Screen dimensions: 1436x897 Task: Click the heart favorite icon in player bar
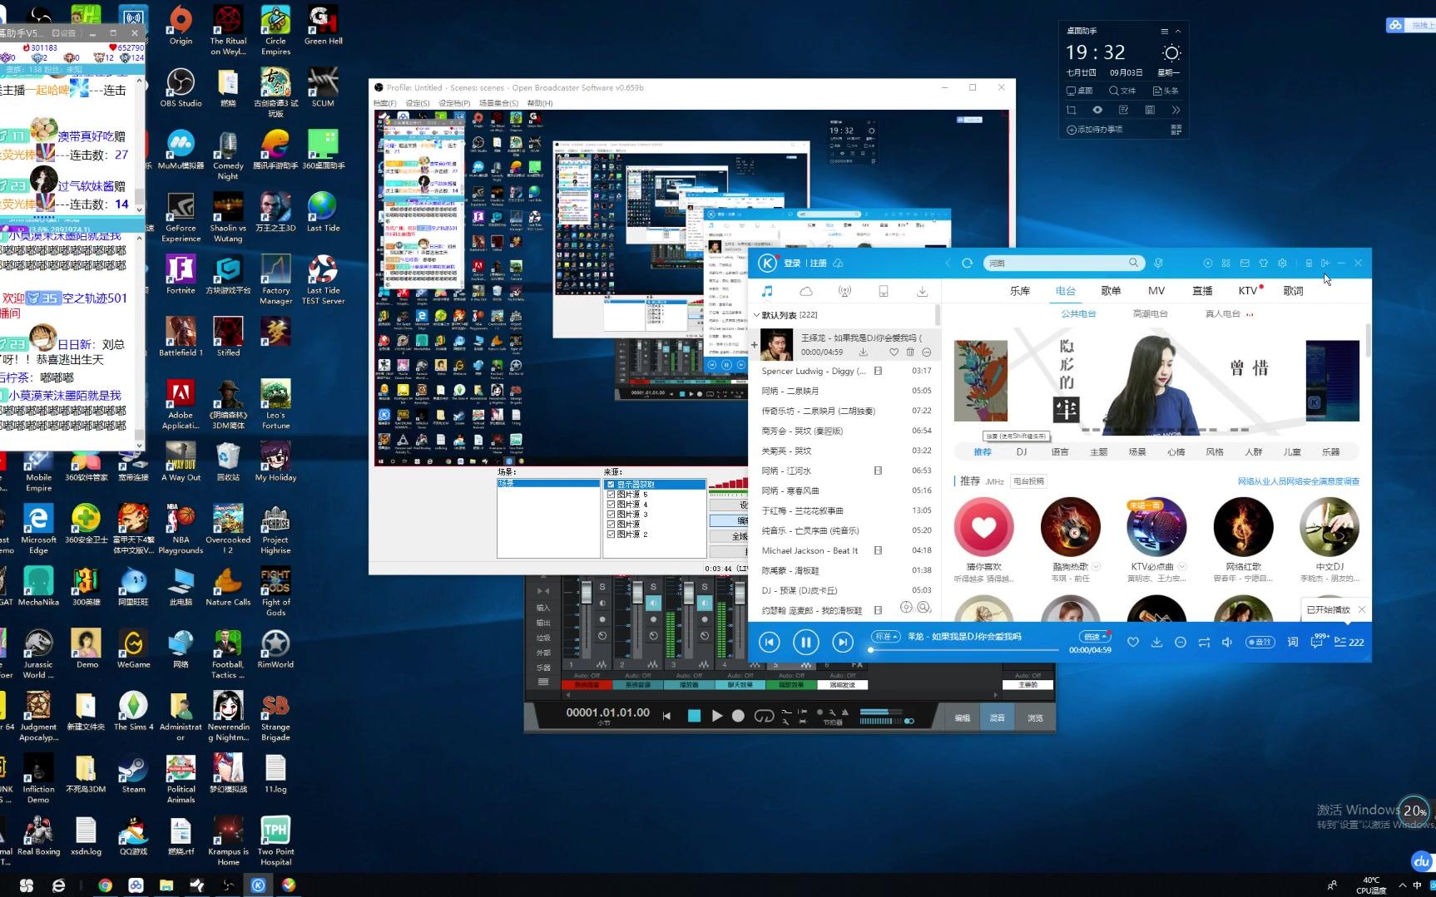[x=1132, y=642]
